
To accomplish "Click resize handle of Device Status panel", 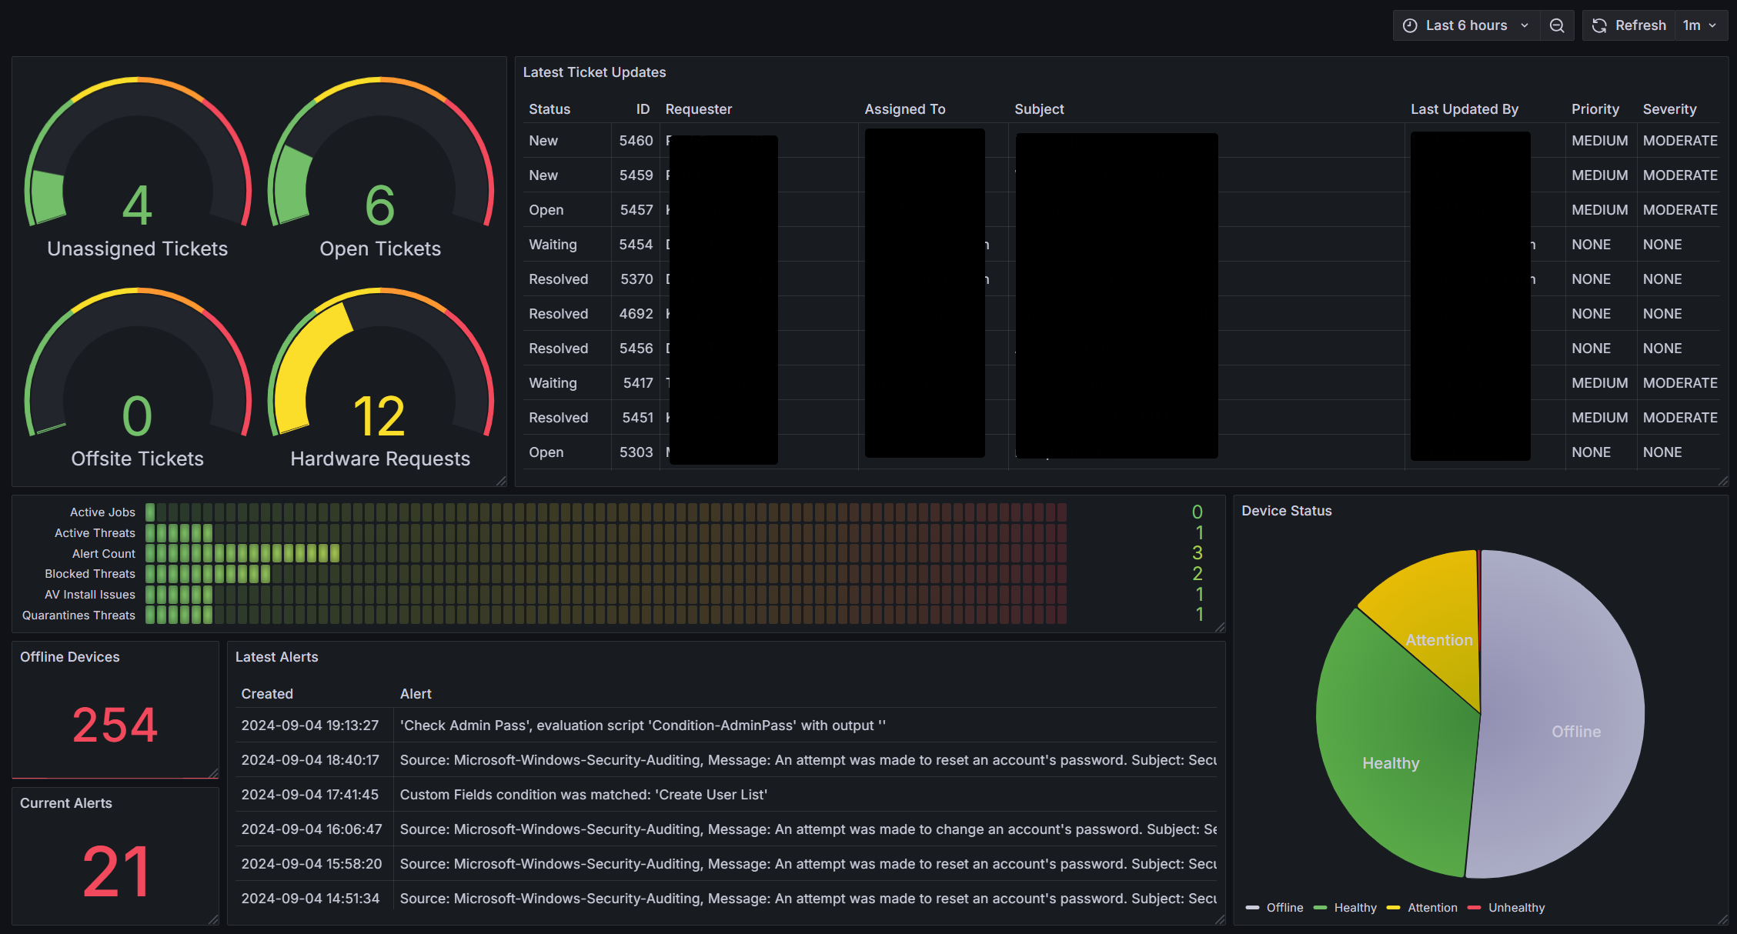I will 1722,919.
